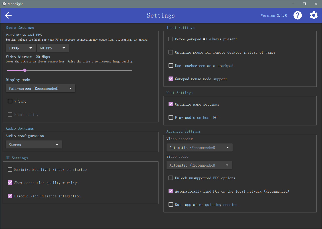Go back using the arrow icon
This screenshot has height=229, width=322.
tap(8, 15)
